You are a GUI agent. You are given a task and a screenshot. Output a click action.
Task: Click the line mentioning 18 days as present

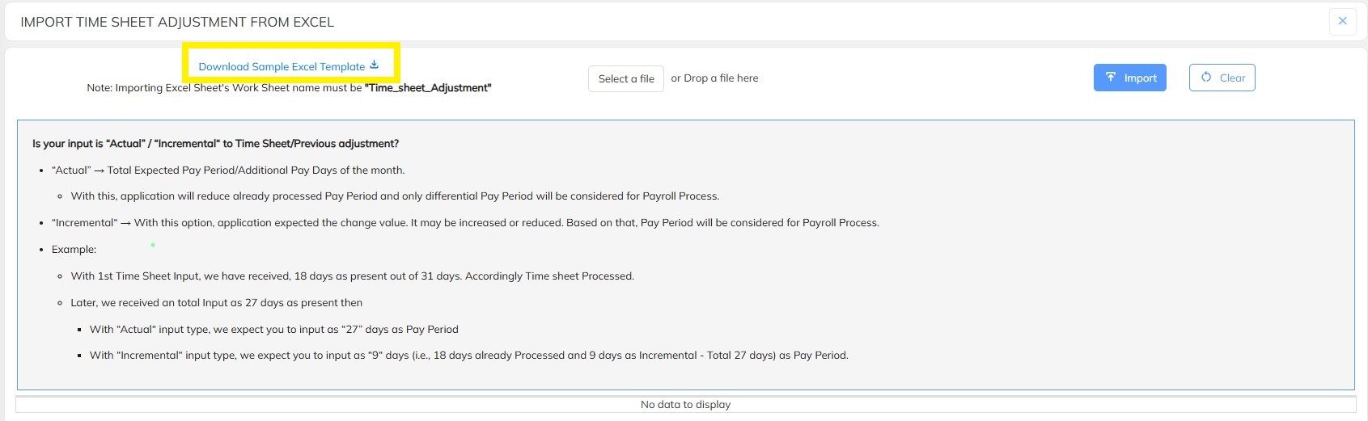tap(352, 276)
